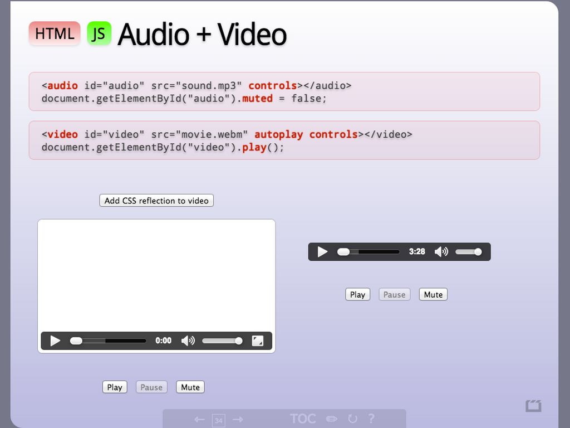This screenshot has width=570, height=428.
Task: Click the pencil icon in navigation bar
Action: click(x=332, y=419)
